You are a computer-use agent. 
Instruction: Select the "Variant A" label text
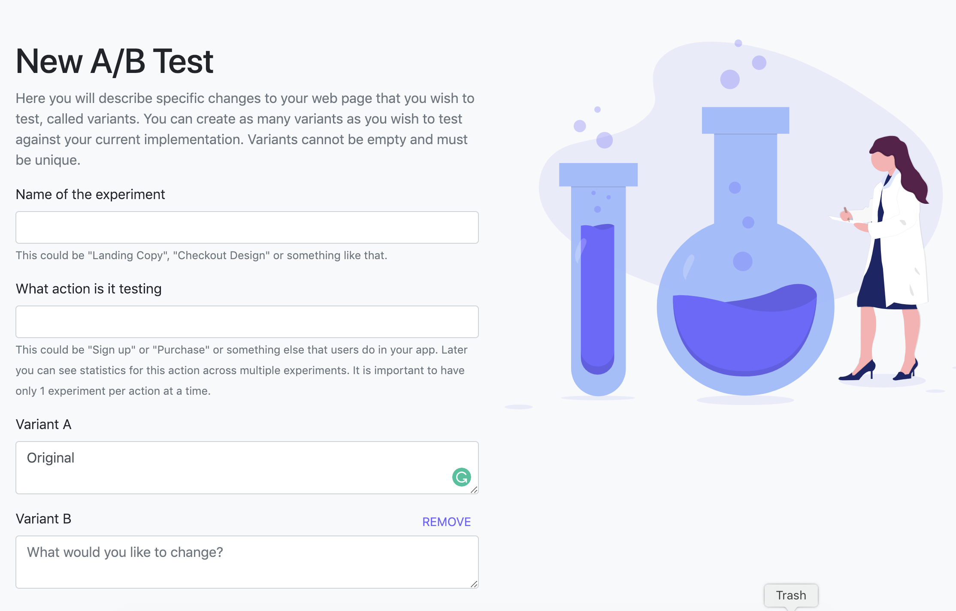tap(43, 424)
